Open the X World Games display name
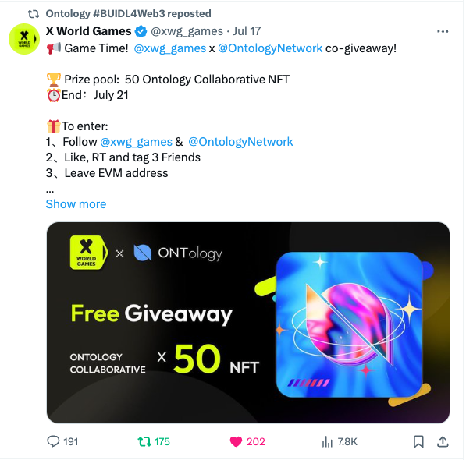This screenshot has height=460, width=466. (x=88, y=31)
